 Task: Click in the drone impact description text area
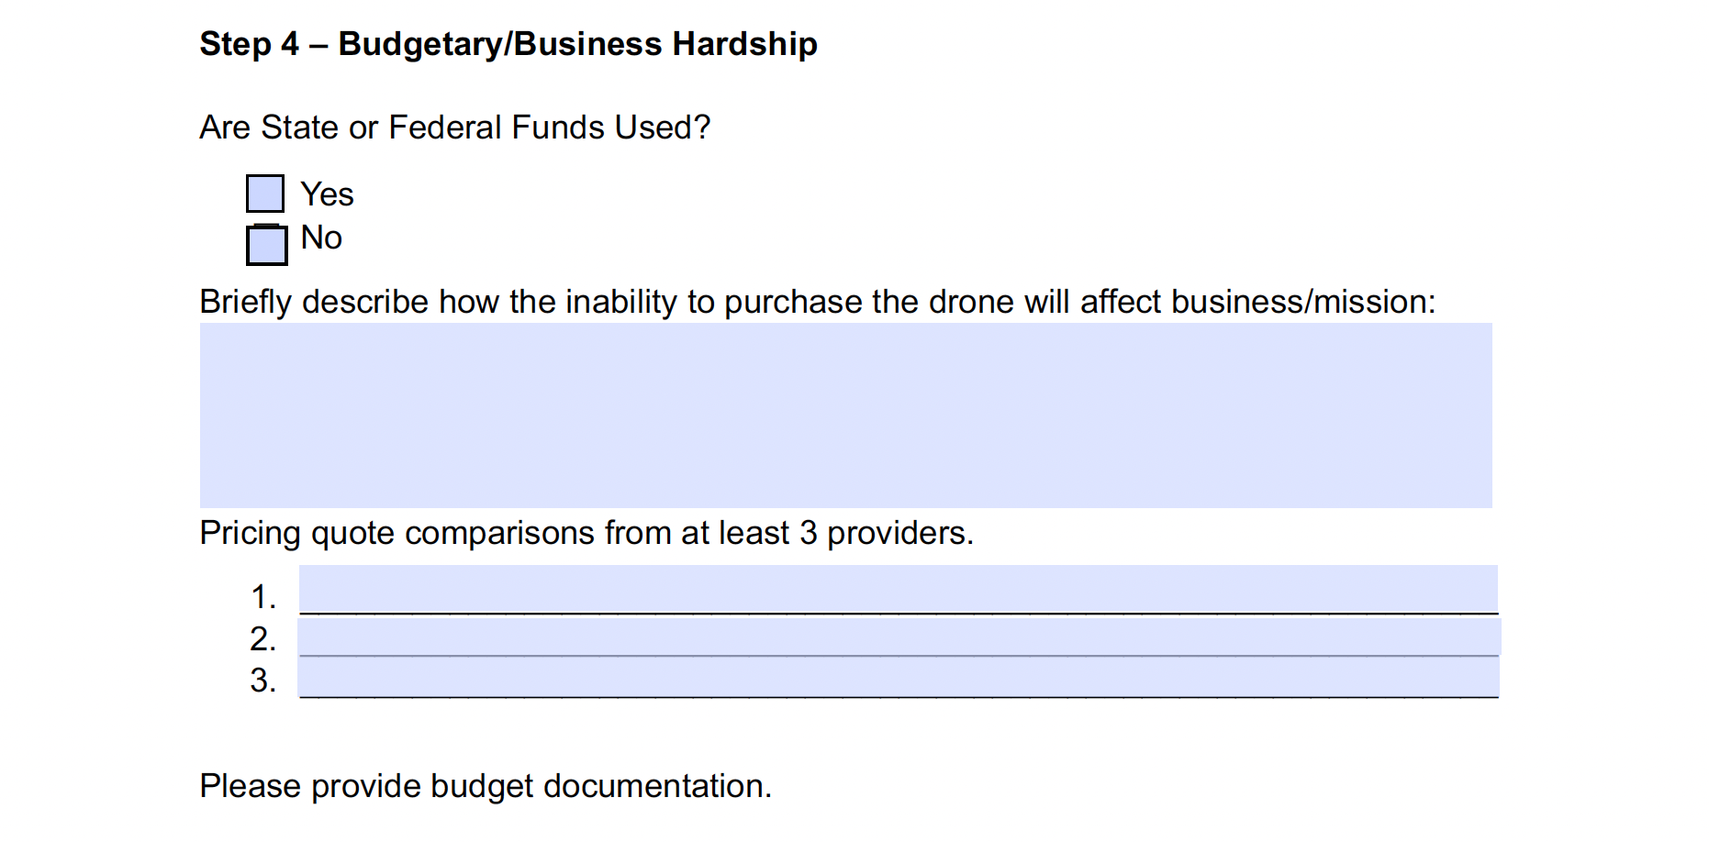click(845, 415)
